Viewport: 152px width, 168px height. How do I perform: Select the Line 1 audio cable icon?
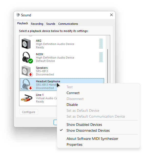coord(27,98)
